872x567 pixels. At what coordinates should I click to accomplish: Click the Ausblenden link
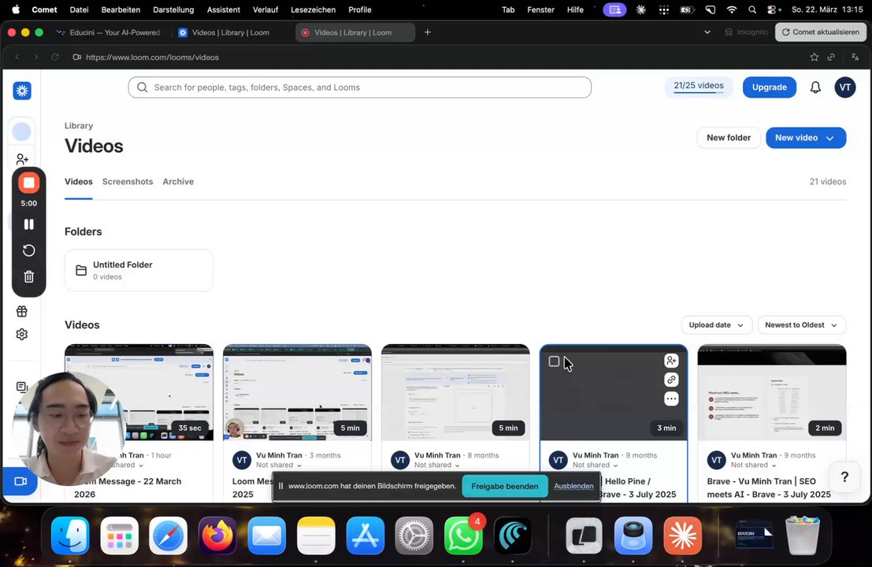coord(573,486)
